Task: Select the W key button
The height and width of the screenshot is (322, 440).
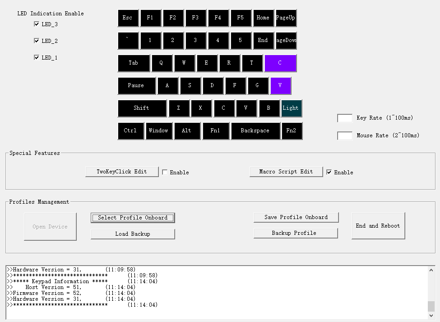Action: (x=185, y=63)
